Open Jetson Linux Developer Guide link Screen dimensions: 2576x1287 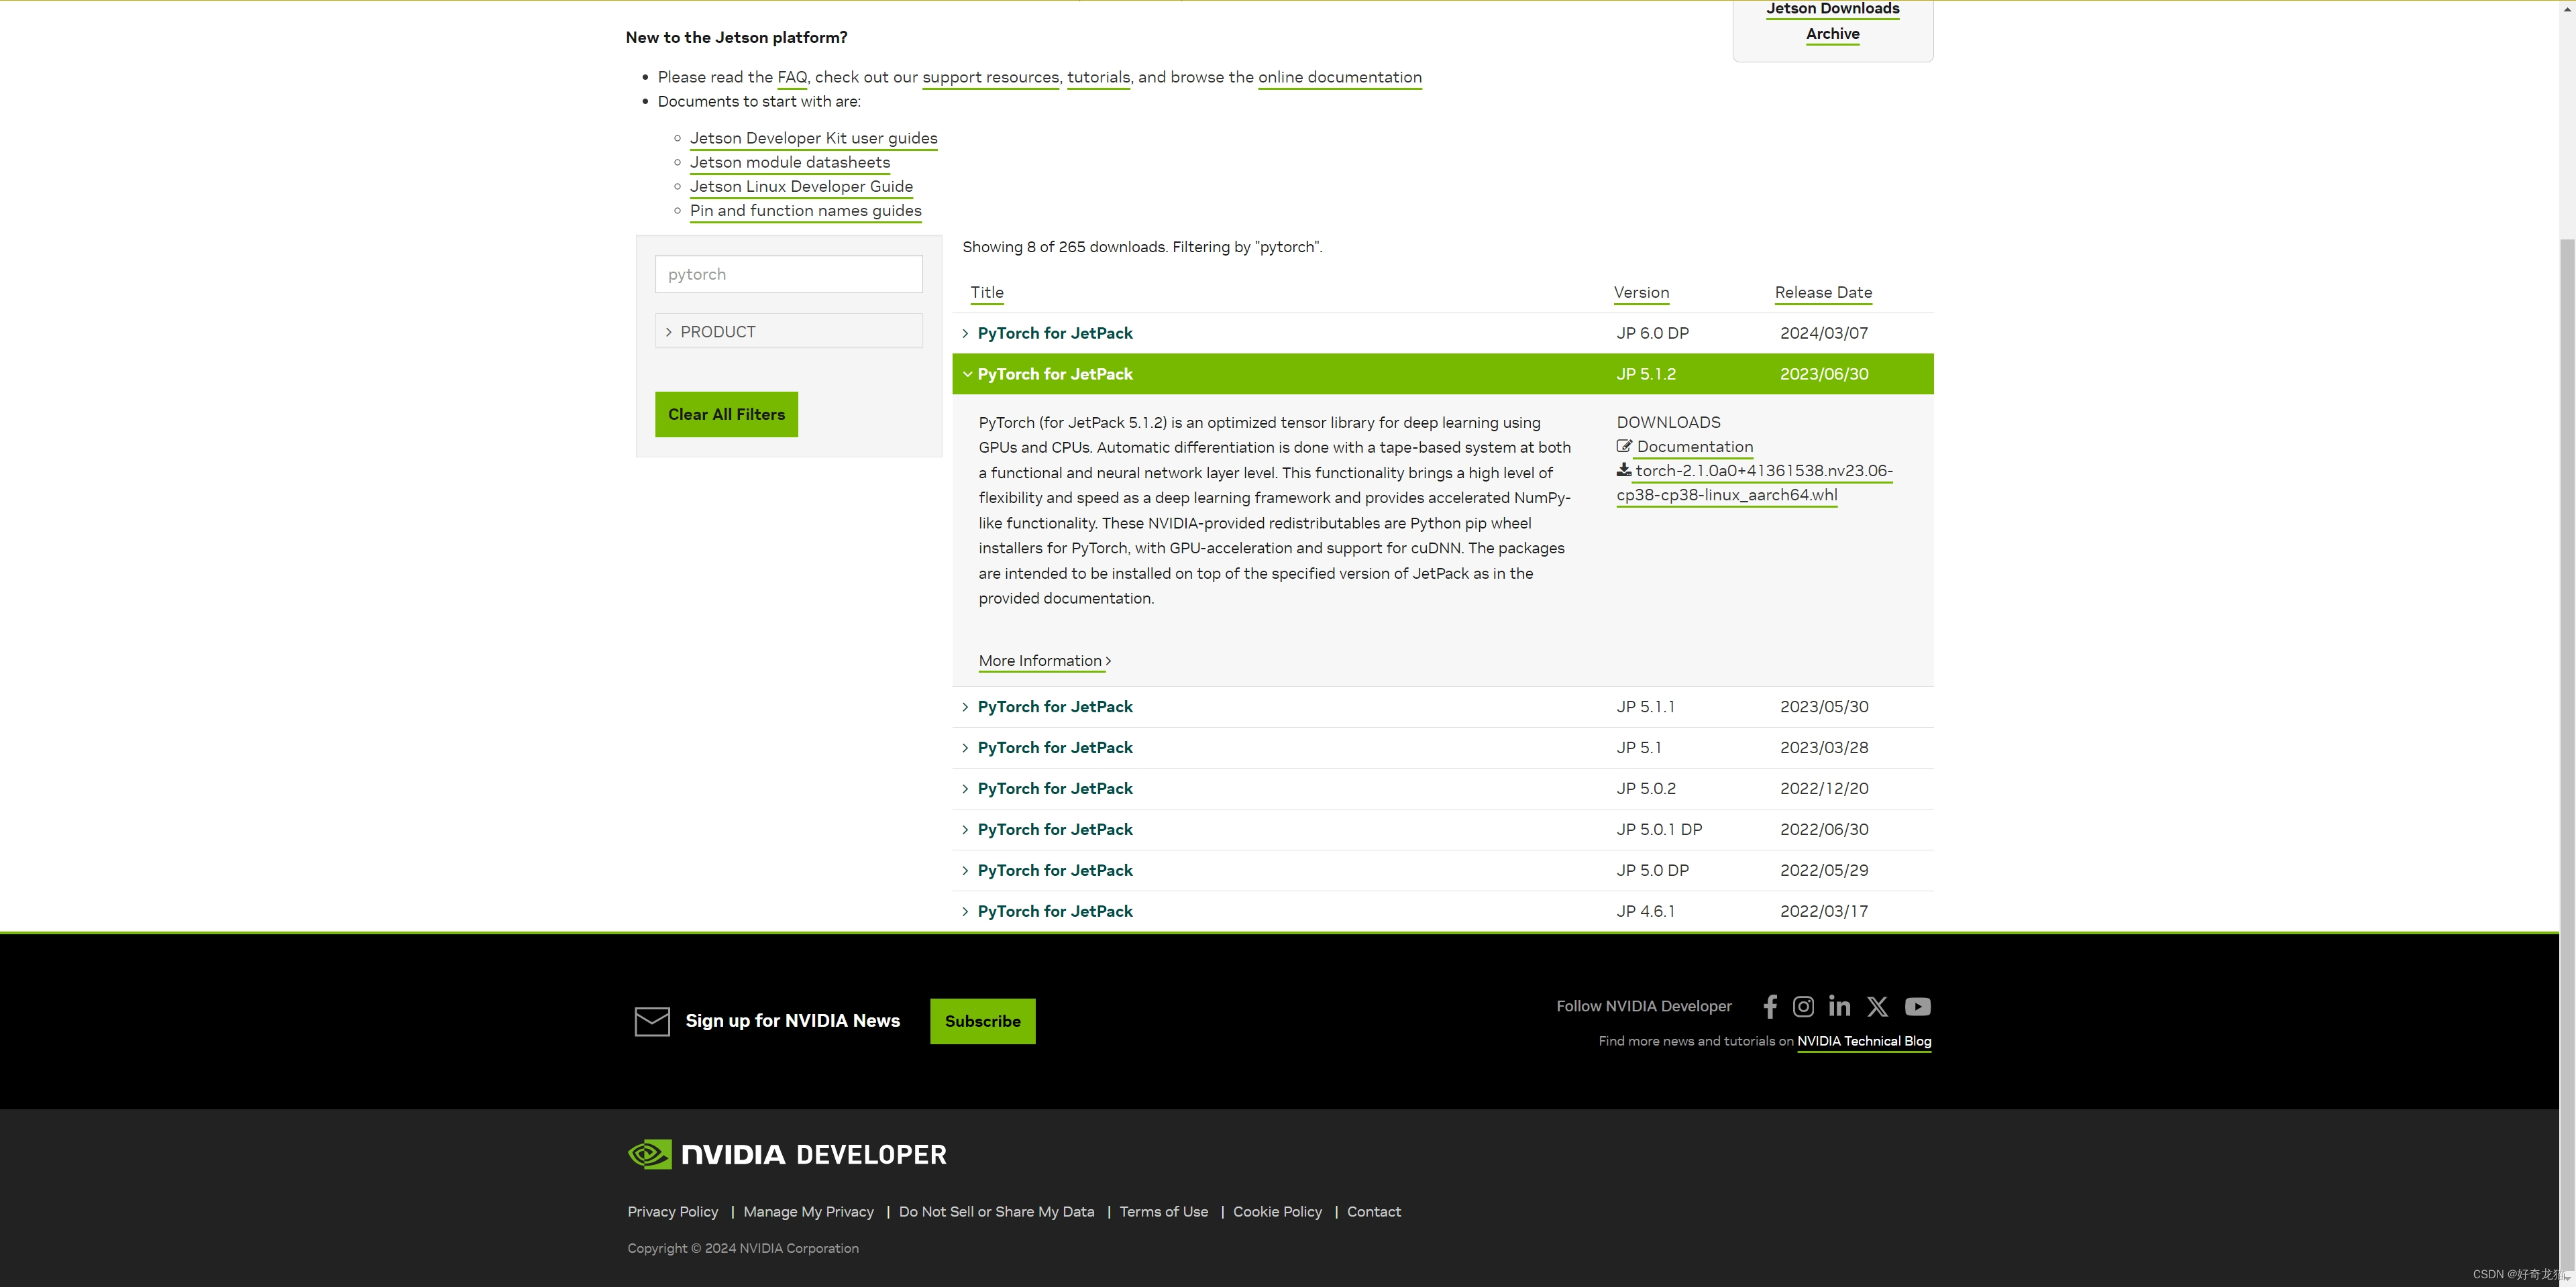coord(801,186)
